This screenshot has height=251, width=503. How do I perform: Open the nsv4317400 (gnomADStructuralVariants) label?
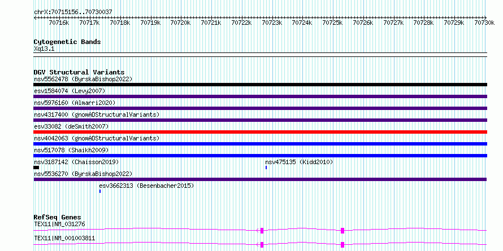[97, 115]
